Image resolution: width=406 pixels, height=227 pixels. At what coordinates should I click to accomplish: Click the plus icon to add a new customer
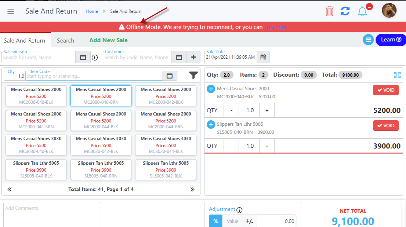193,57
